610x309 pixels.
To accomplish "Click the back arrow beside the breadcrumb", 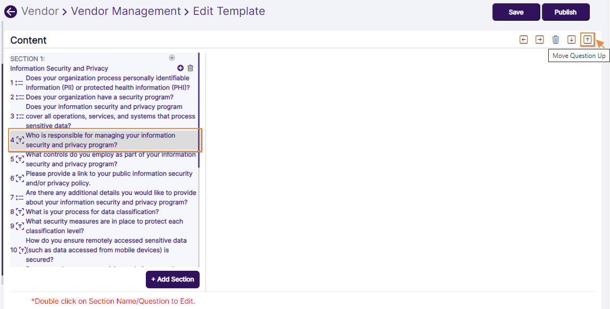I will pos(10,11).
